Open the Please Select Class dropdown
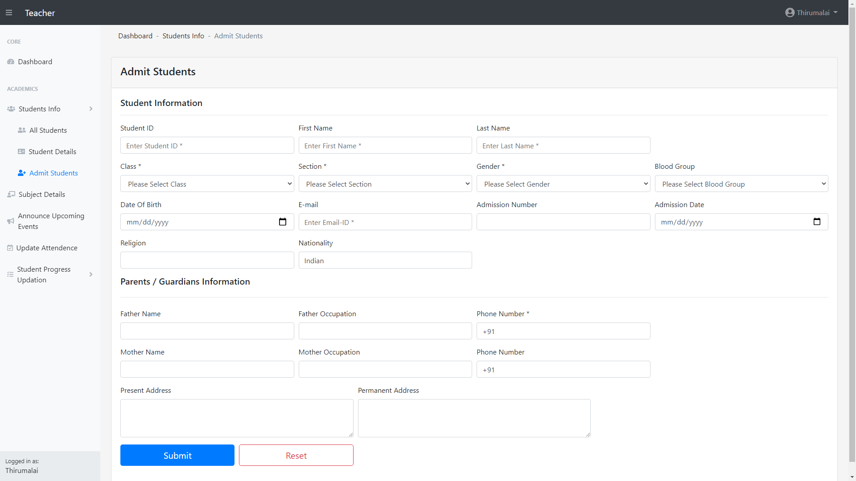 click(207, 184)
